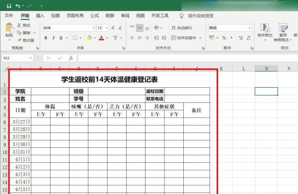The width and height of the screenshot is (298, 194).
Task: Click the Cut scissors icon
Action: [19, 25]
